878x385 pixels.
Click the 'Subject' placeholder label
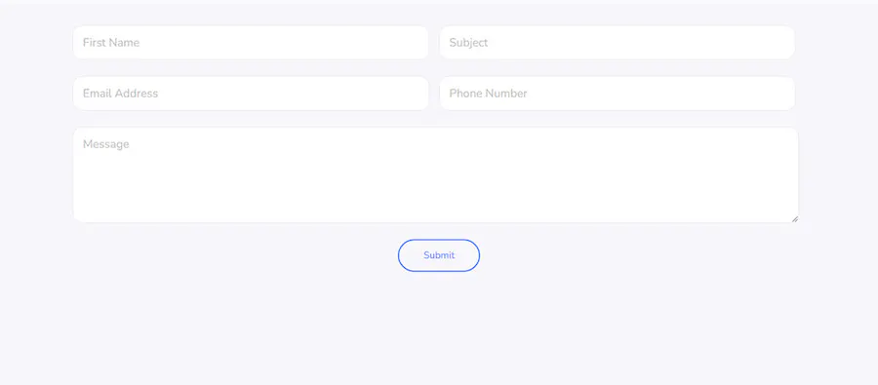tap(468, 43)
